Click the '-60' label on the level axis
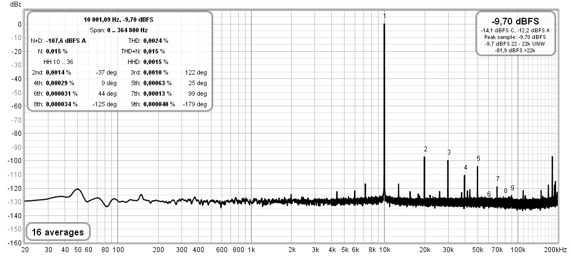The height and width of the screenshot is (256, 570). pos(17,106)
